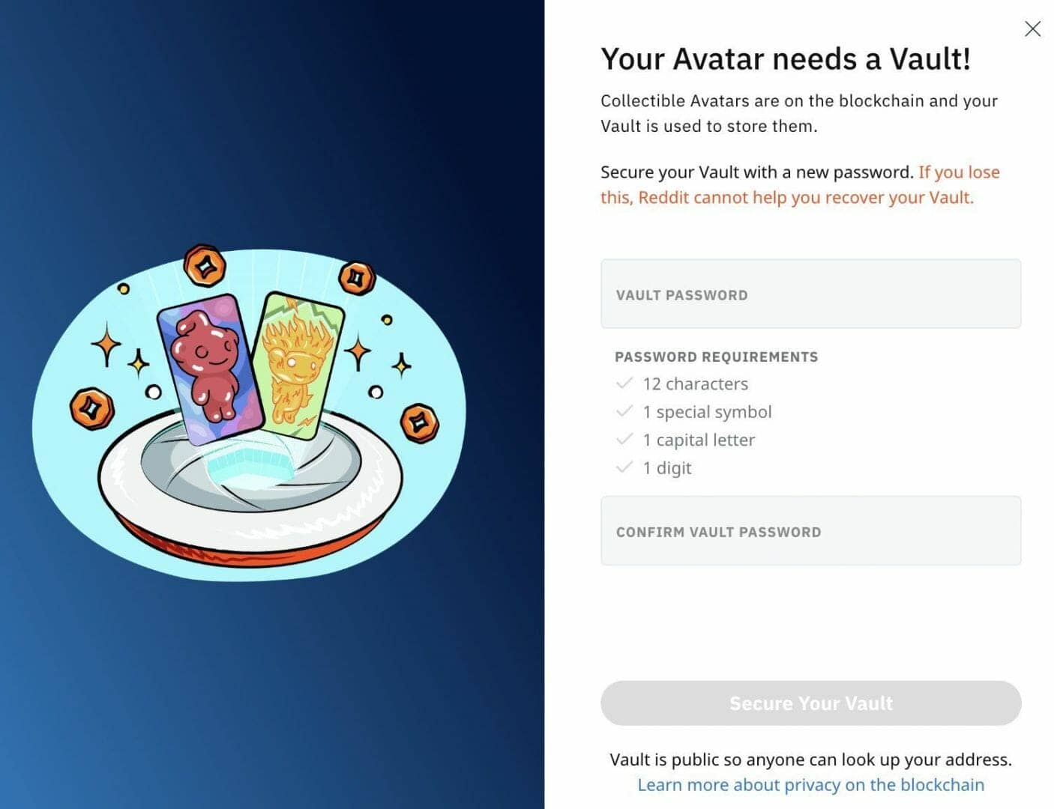Click the orange coin above the red card
This screenshot has width=1054, height=809.
tap(205, 265)
